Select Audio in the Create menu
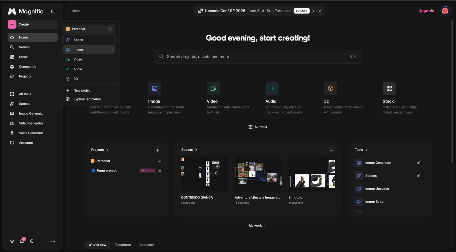 (89, 69)
